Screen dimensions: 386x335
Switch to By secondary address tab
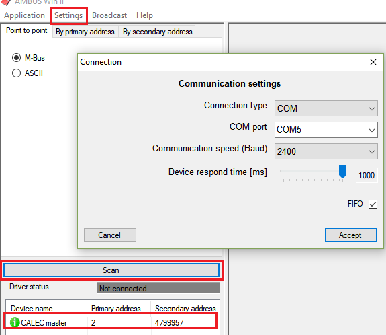click(x=157, y=32)
